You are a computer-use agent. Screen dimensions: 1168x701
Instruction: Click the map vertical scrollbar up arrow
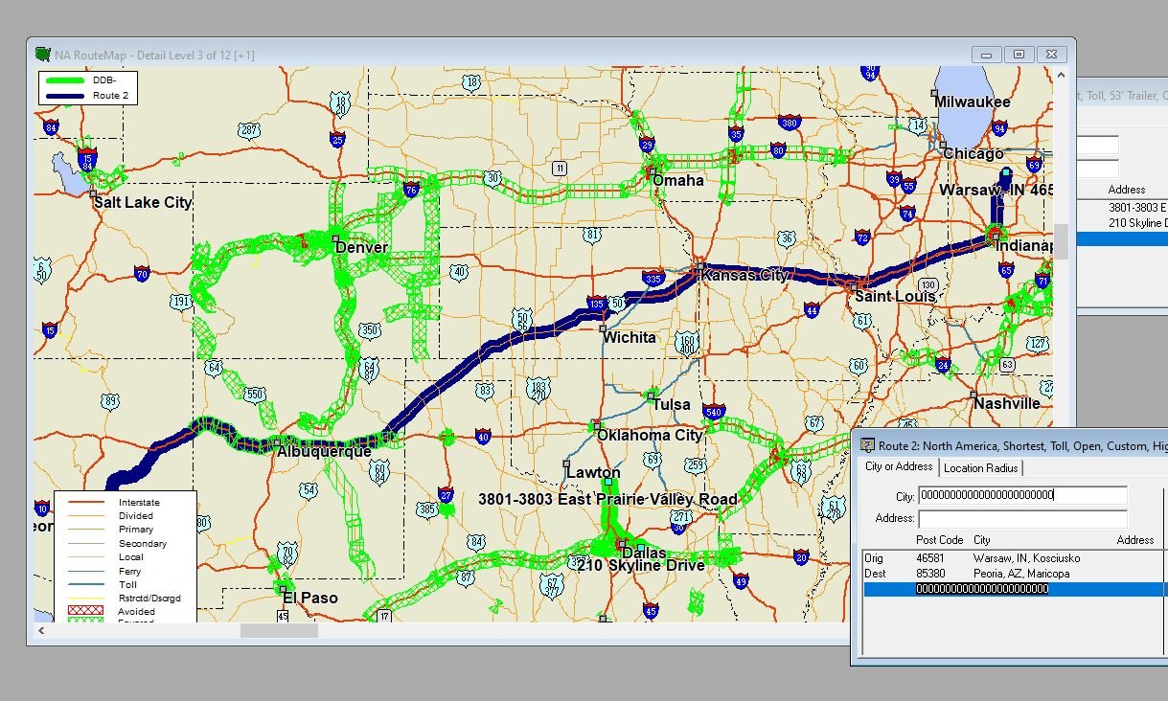[x=1061, y=74]
